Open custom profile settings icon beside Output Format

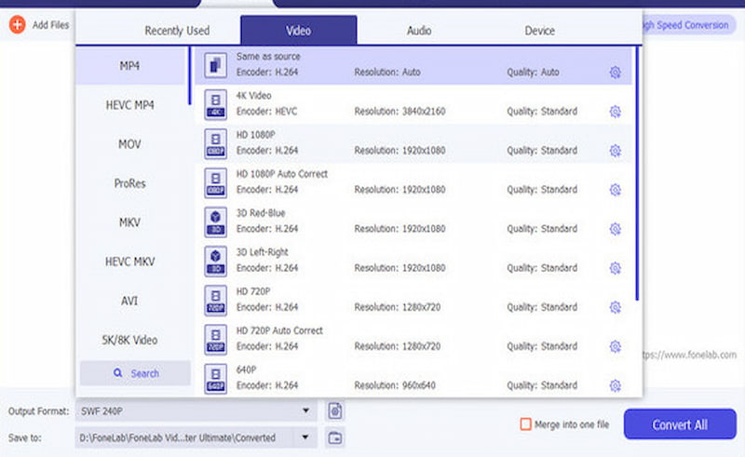[x=335, y=410]
